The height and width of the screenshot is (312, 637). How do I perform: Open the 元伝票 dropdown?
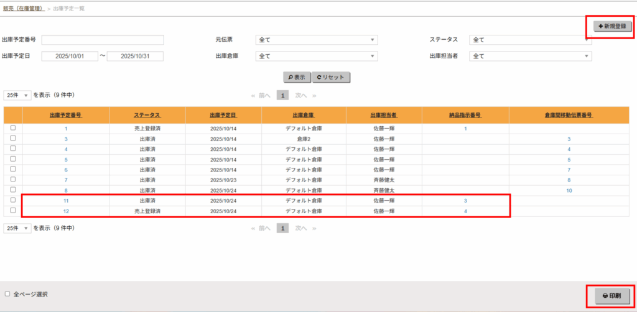coord(317,40)
